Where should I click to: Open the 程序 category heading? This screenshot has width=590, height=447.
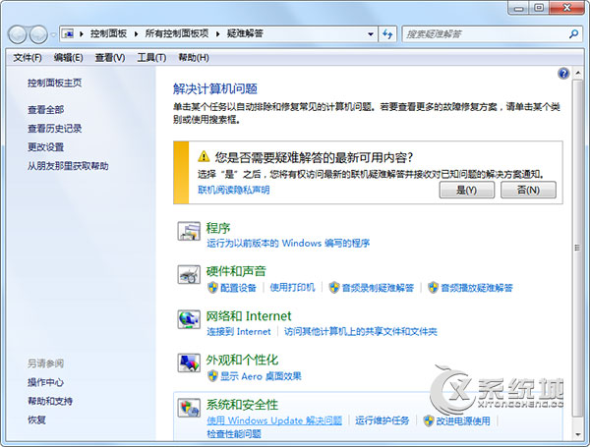(x=218, y=228)
